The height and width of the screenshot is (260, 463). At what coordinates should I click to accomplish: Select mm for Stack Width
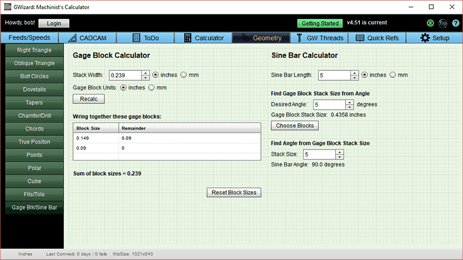(183, 75)
